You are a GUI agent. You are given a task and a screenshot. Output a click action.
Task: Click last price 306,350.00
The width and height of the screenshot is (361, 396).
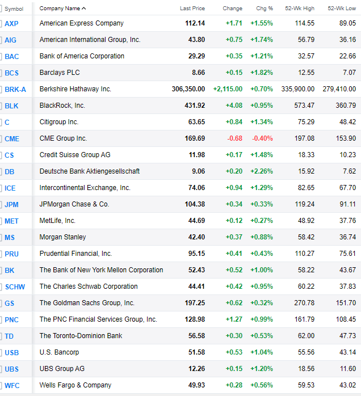click(x=188, y=89)
